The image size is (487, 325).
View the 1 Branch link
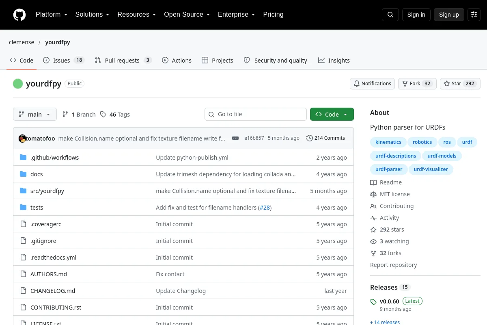pyautogui.click(x=79, y=115)
